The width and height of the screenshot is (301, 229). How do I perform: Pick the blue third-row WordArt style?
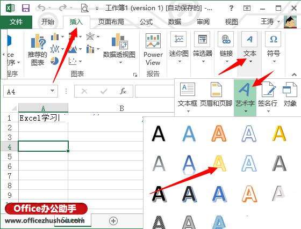(x=219, y=194)
